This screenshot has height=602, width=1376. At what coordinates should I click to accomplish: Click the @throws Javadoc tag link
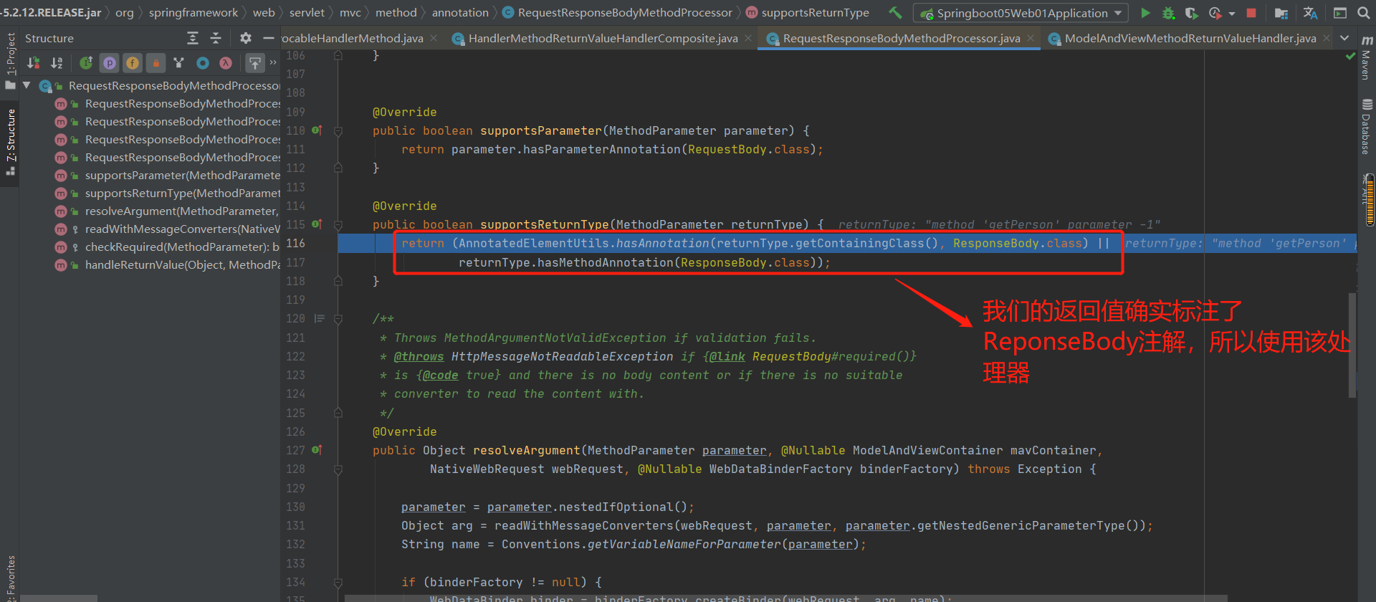point(419,357)
